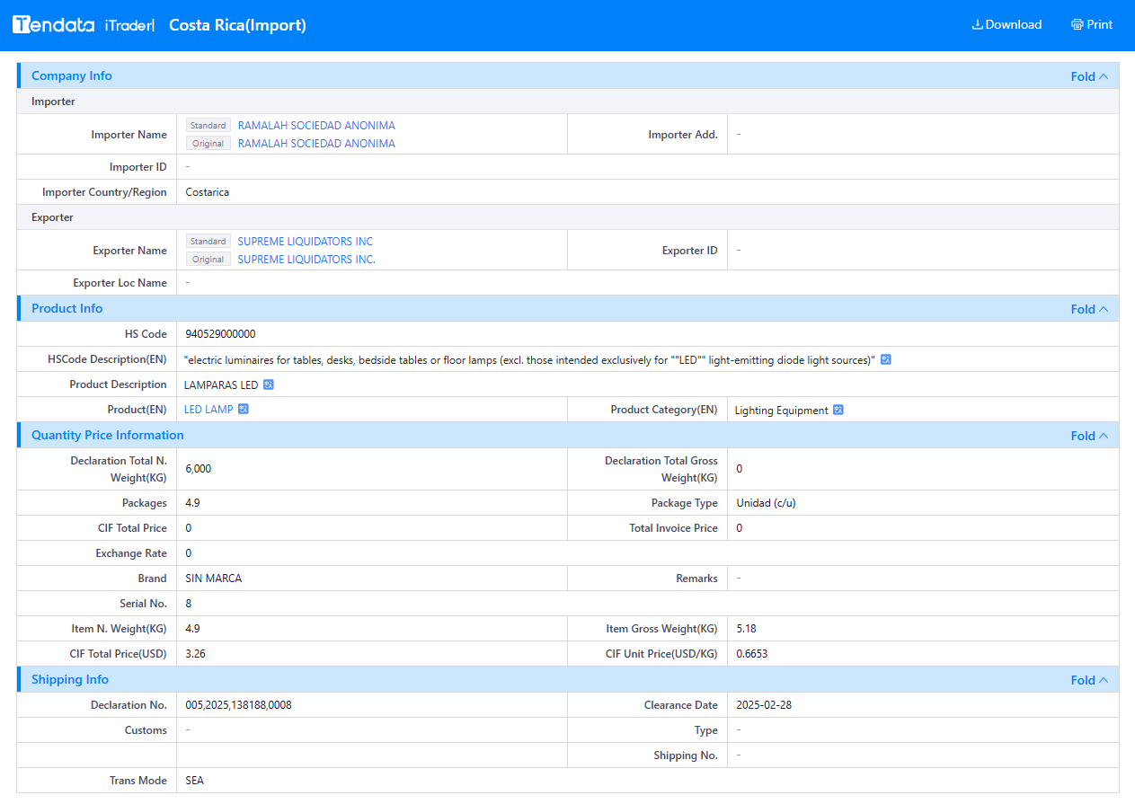Click the Tendata logo

pyautogui.click(x=53, y=25)
